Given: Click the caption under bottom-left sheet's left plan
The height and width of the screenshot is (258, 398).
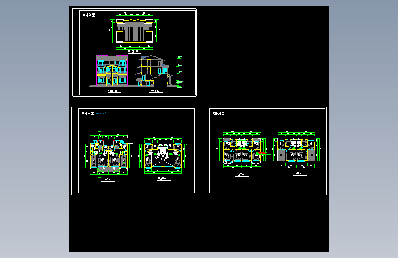Looking at the screenshot, I should [108, 180].
